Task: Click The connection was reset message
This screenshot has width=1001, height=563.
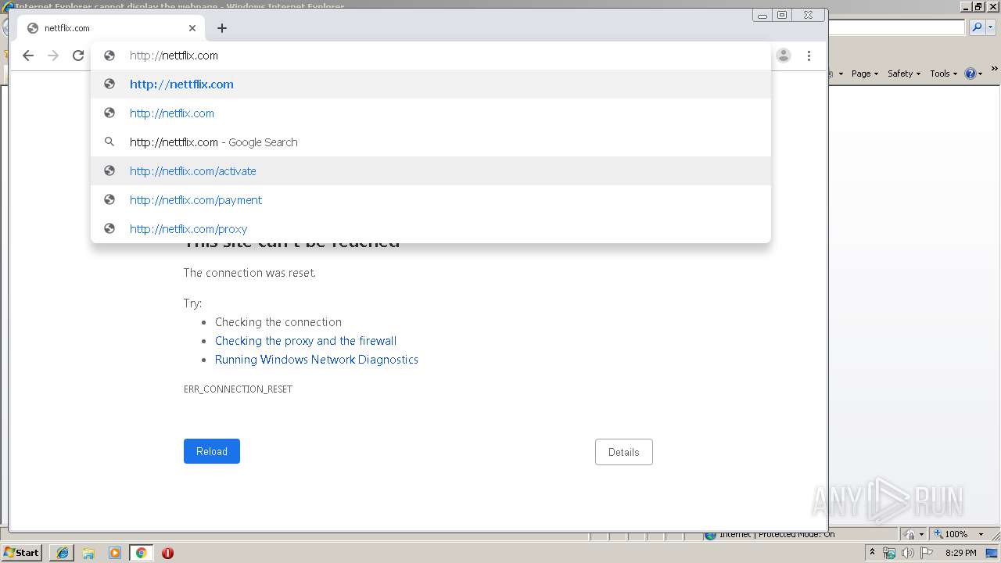Action: [x=249, y=273]
